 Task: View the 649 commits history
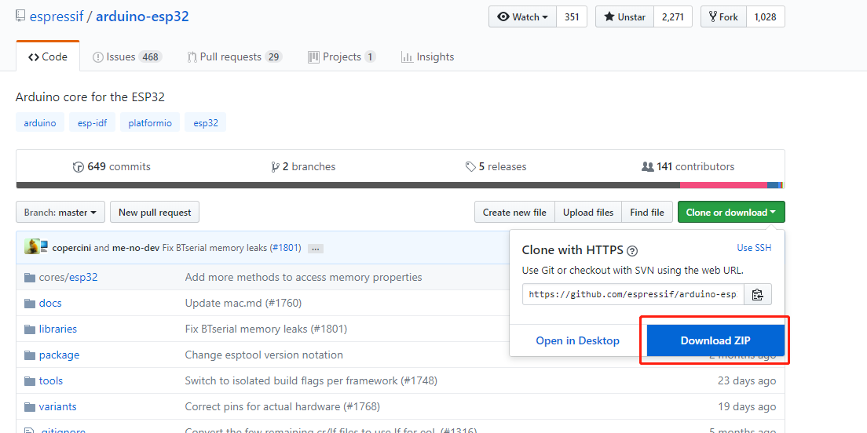[x=112, y=167]
